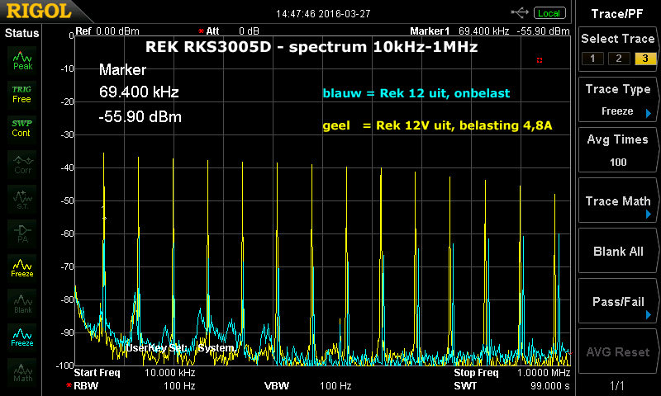The width and height of the screenshot is (661, 396).
Task: Expand the Trace Math submenu
Action: [x=617, y=200]
